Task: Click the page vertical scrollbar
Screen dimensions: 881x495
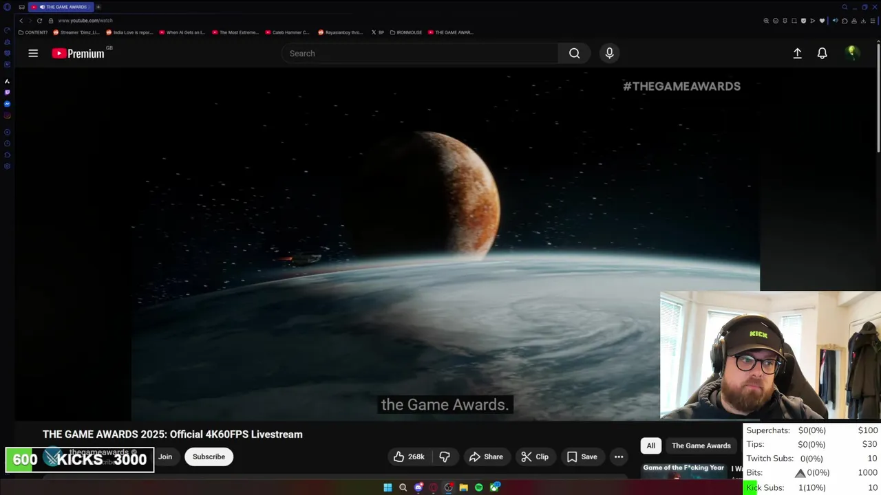Action: pos(878,96)
